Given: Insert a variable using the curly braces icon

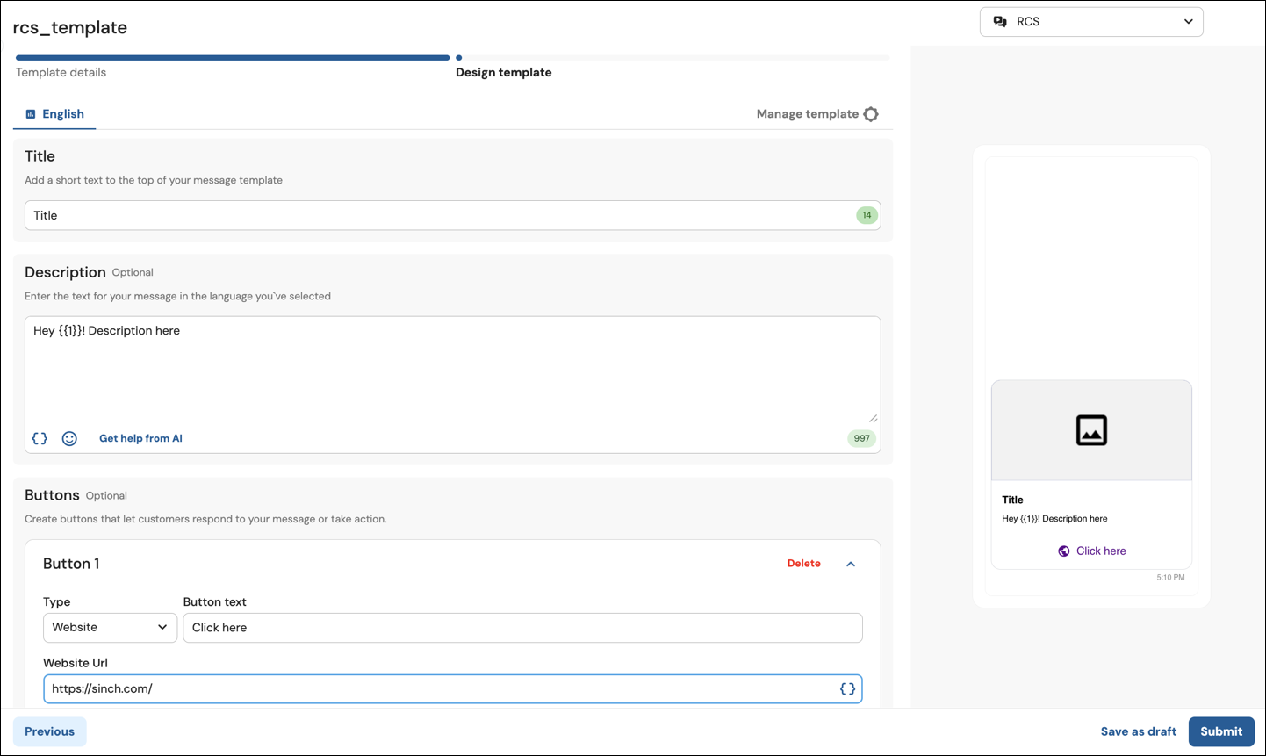Looking at the screenshot, I should pos(39,437).
